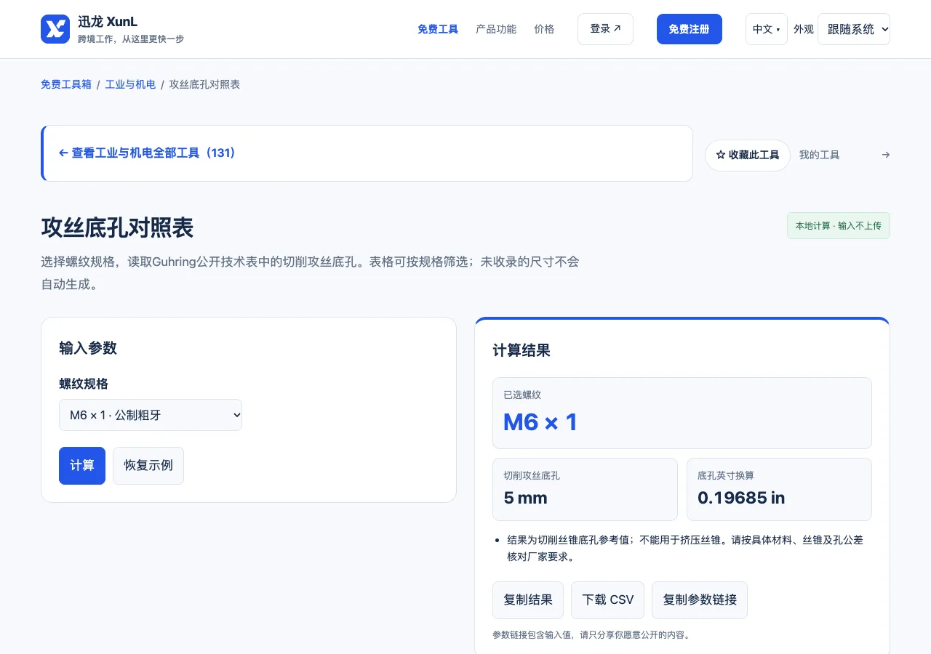Click the 收藏此工具 favorite button

pyautogui.click(x=748, y=156)
